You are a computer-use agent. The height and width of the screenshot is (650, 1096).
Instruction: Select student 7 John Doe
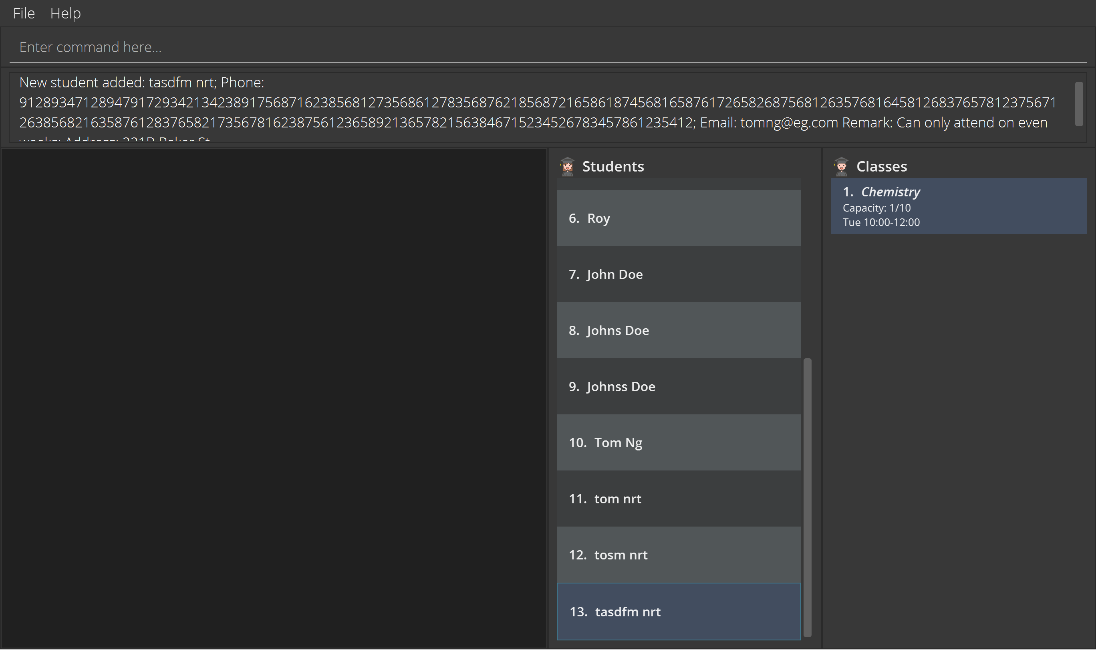679,274
